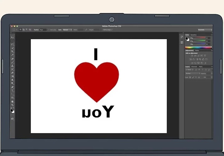
Task: Toggle type layer filter in Layers
Action: 203,70
